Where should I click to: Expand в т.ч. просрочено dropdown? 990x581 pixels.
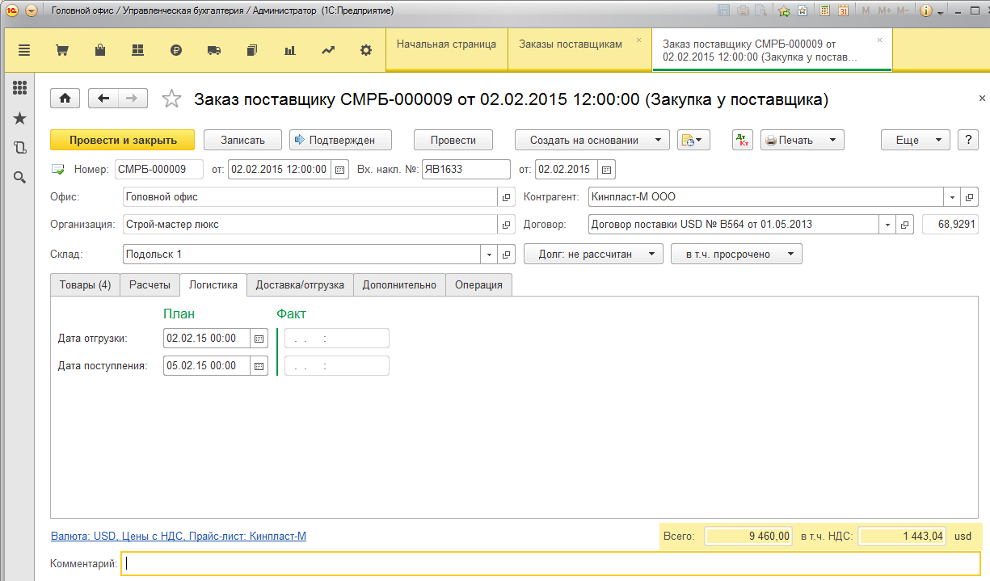736,255
